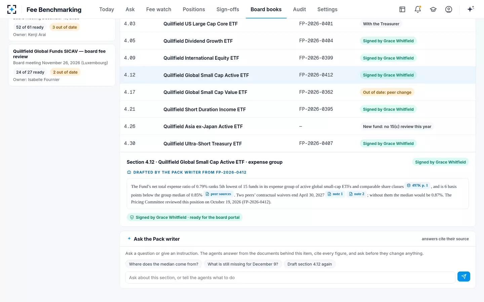Go to the Sign-offs tab

[228, 9]
